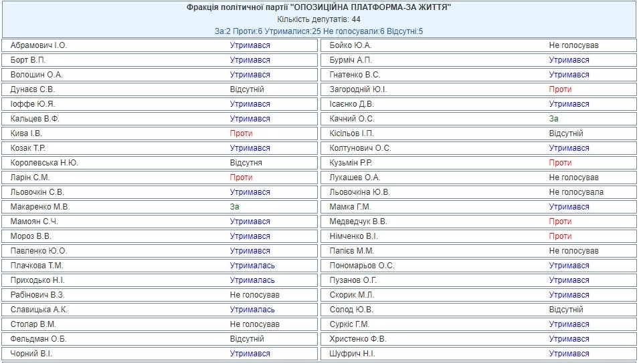Click the faction header "ОПОЗИЦІЙНА ПЛАТФОРМА-ЗА ЖИТТЯ"
The height and width of the screenshot is (363, 639).
[318, 7]
